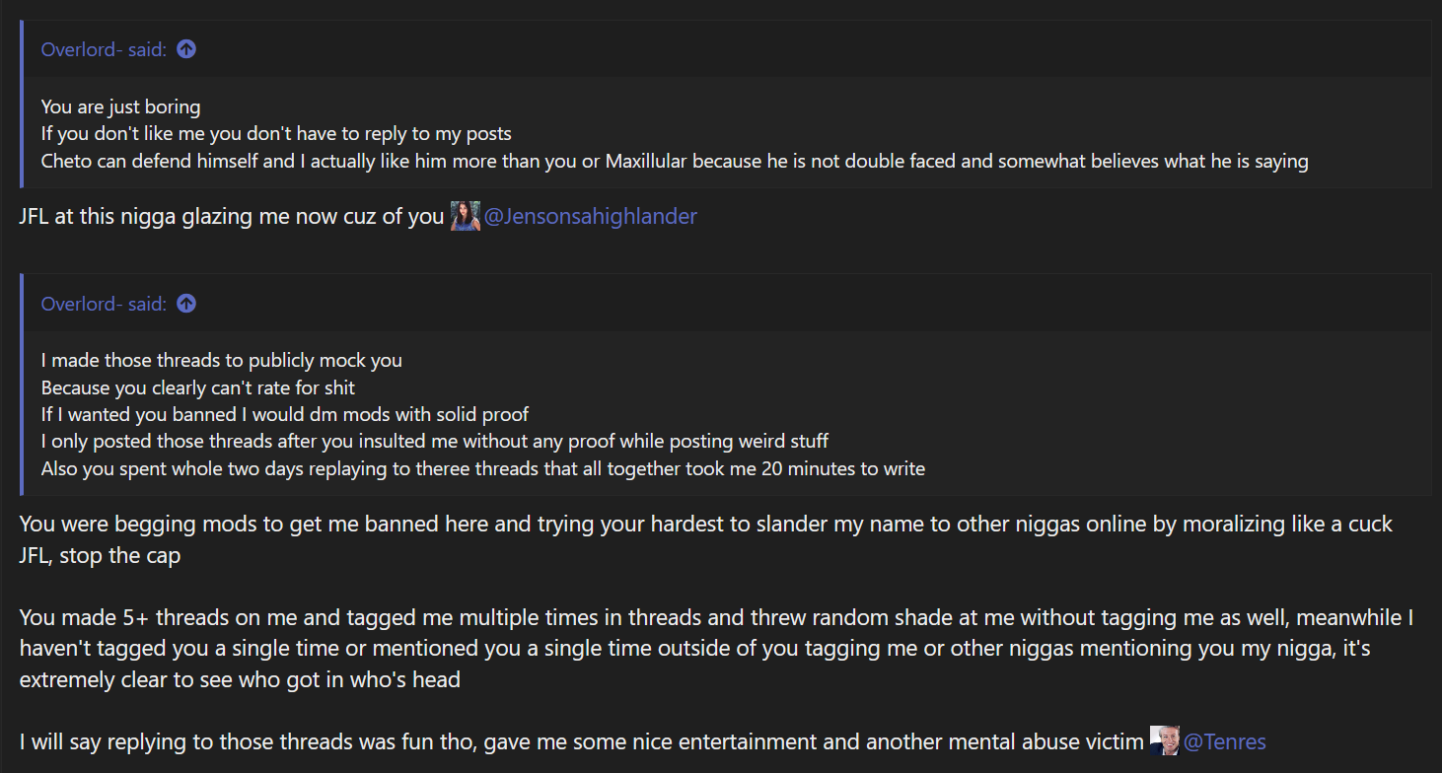Image resolution: width=1442 pixels, height=773 pixels.
Task: Click the quoted line "You are just boring"
Action: [120, 106]
